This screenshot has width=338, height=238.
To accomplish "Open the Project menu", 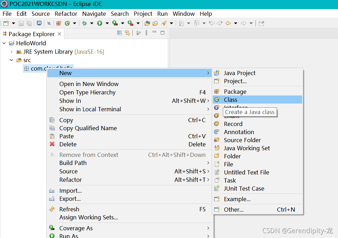I will [143, 14].
